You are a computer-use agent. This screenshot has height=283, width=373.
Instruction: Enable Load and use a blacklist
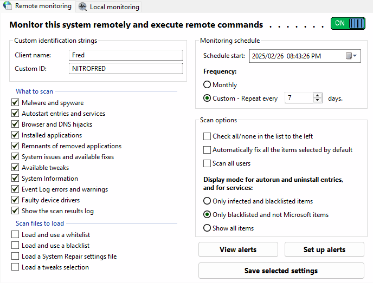coord(15,245)
